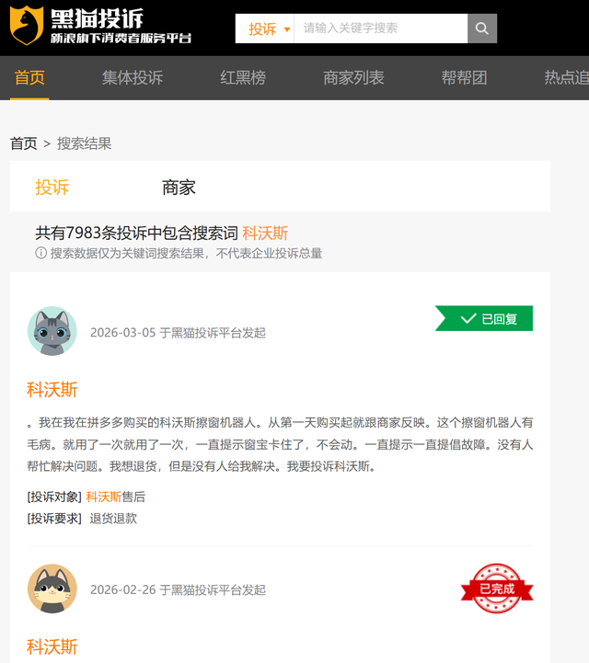Switch to the 投诉 results tab
Screen dimensions: 589x663
52,188
